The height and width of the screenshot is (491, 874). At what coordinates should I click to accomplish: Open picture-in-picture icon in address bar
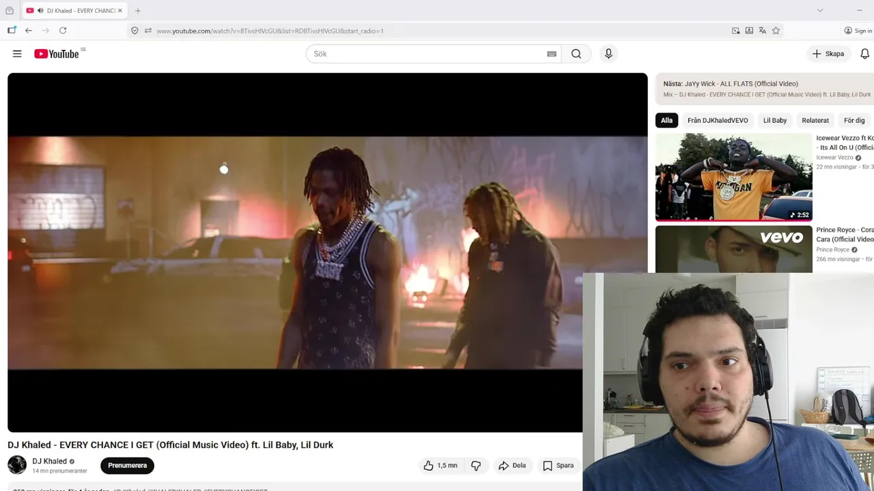point(735,31)
